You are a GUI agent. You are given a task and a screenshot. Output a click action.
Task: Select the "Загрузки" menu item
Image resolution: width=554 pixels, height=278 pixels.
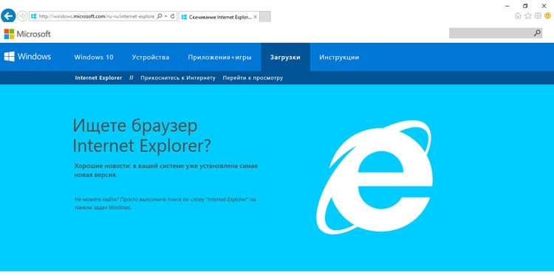click(x=285, y=58)
